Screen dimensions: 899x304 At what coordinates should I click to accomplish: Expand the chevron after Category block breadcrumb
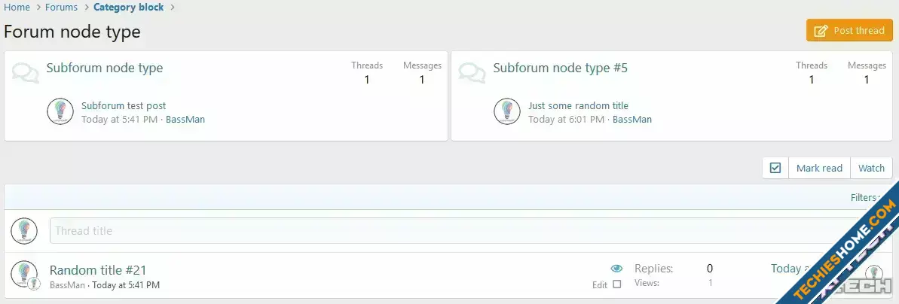click(173, 8)
